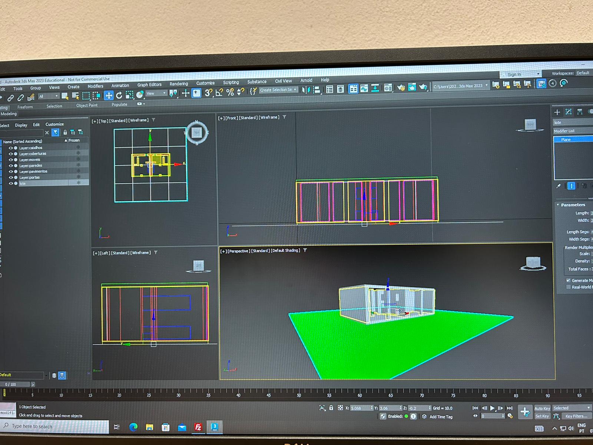Screen dimensions: 593x445
Task: Go to the end frame button
Action: (x=510, y=408)
